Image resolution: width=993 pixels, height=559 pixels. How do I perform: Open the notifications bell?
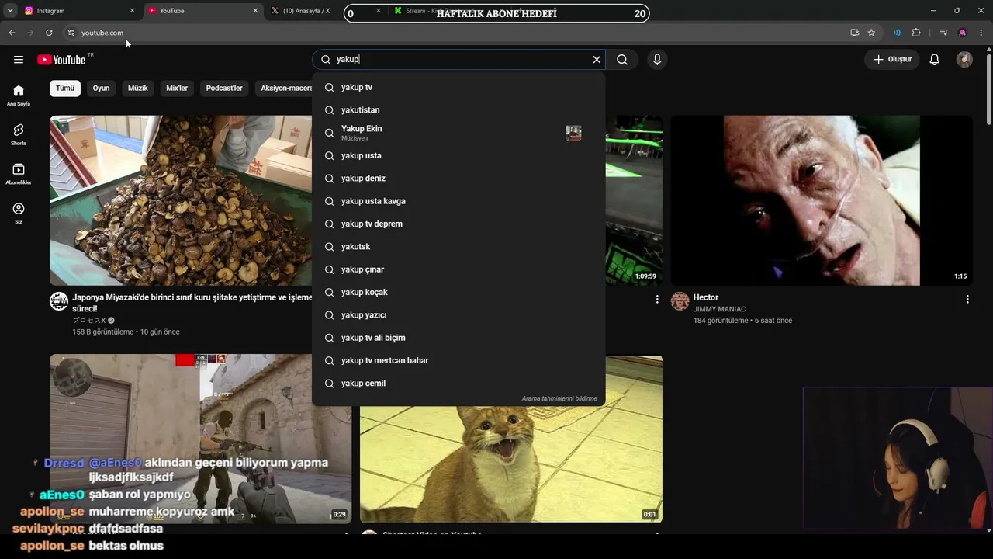coord(935,60)
